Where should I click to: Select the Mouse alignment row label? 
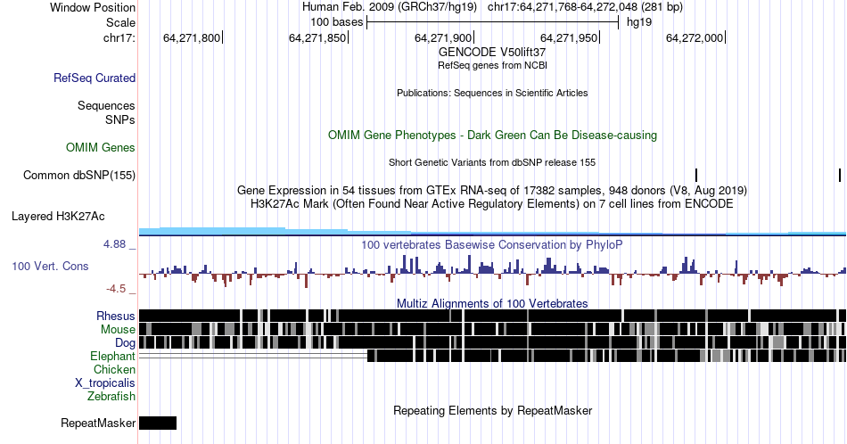pos(118,330)
